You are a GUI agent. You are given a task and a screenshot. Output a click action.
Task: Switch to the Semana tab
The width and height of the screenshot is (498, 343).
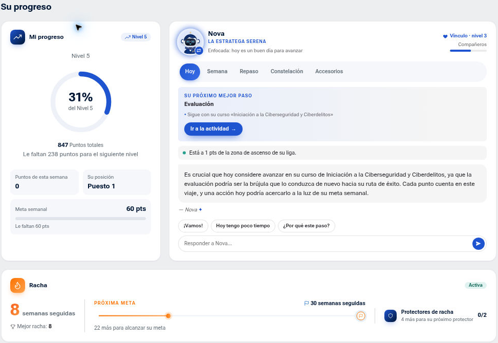217,72
